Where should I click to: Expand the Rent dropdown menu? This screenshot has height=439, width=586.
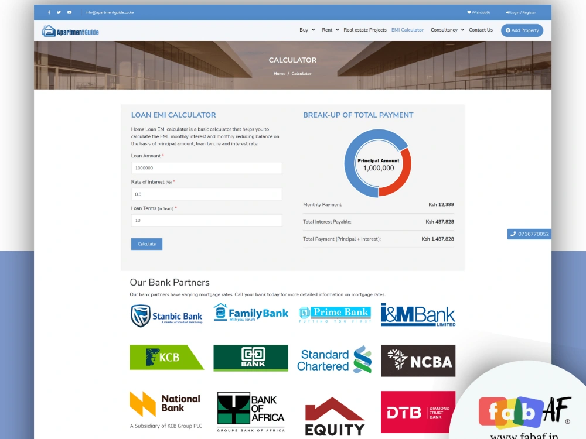click(331, 30)
